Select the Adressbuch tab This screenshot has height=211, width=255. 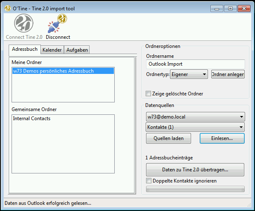point(25,49)
